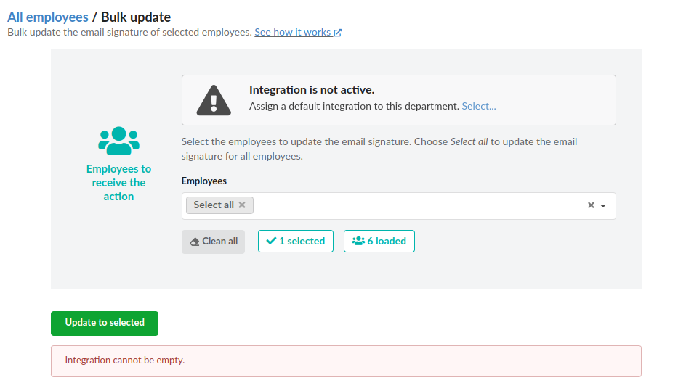Click the users icon in 6 loaded
Image resolution: width=694 pixels, height=391 pixels.
pyautogui.click(x=358, y=242)
